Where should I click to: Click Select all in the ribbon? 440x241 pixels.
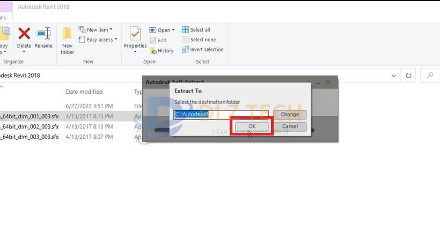196,29
